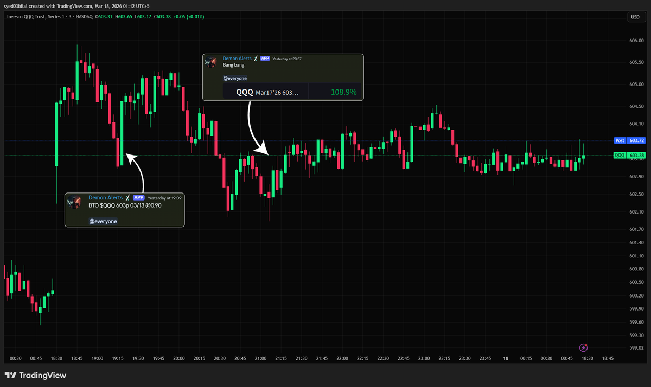
Task: Click the 'Yesterday at 19:09' timestamp
Action: tap(165, 198)
